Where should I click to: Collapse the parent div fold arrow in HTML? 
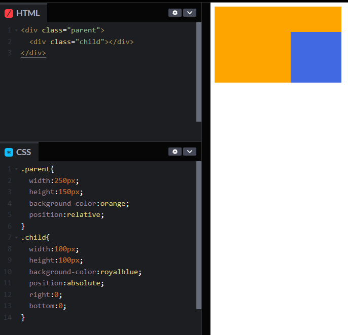(16, 30)
